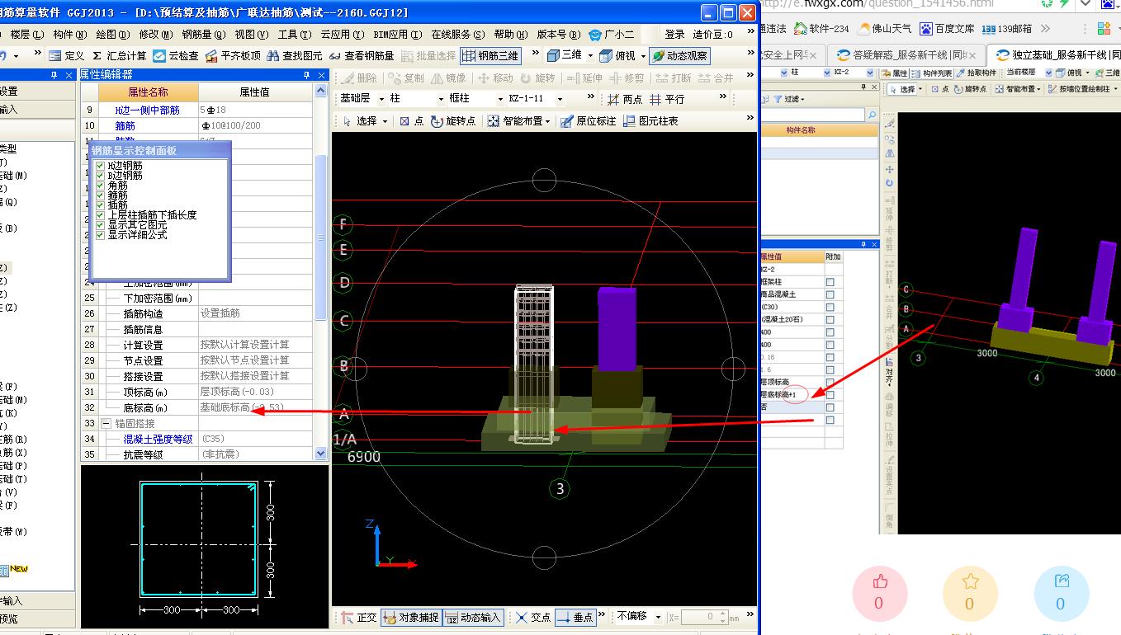Open 139邮箱 bookmark in browser
Screen dimensions: 1121x635
pos(1006,29)
